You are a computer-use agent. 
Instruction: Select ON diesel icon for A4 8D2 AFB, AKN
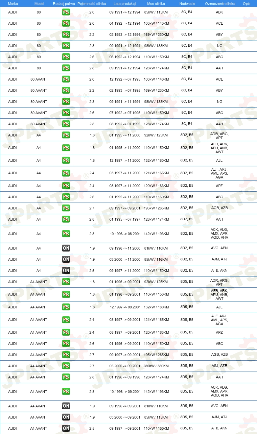click(66, 271)
